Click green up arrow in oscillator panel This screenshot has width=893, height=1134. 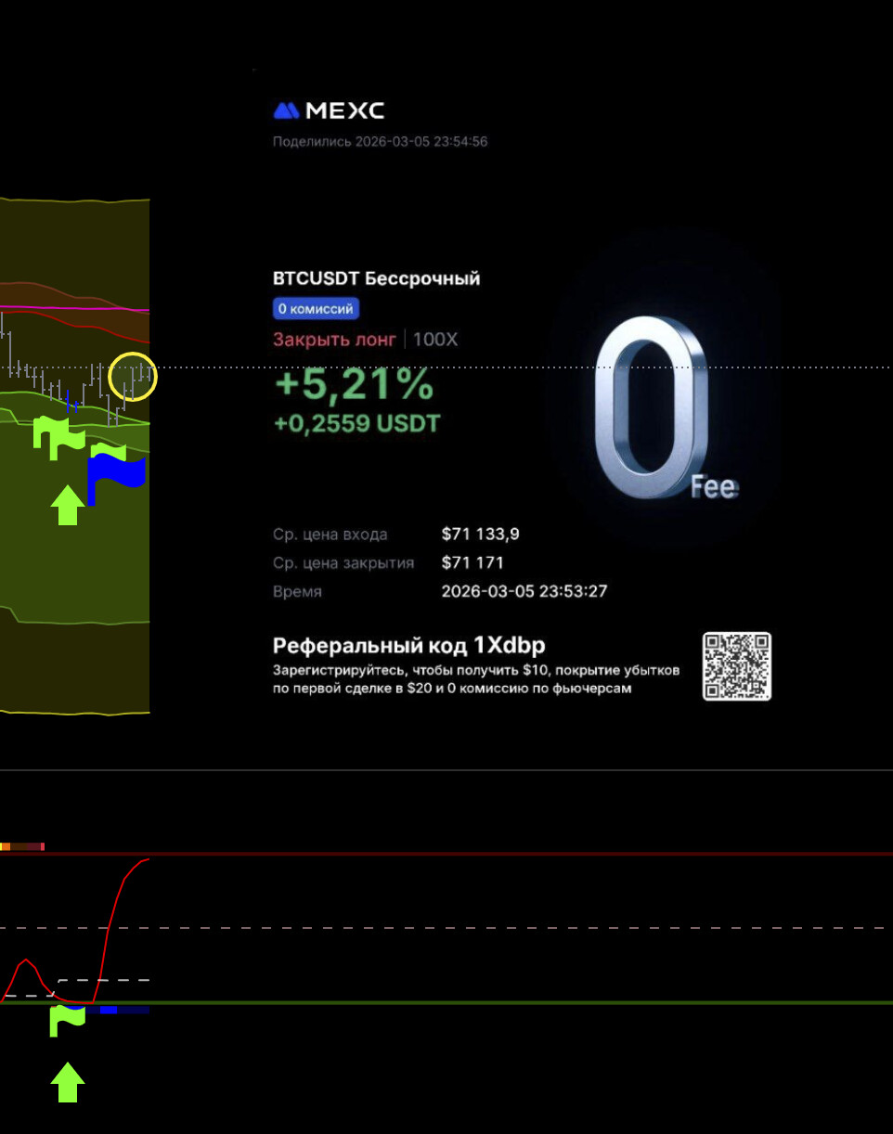pyautogui.click(x=68, y=1083)
